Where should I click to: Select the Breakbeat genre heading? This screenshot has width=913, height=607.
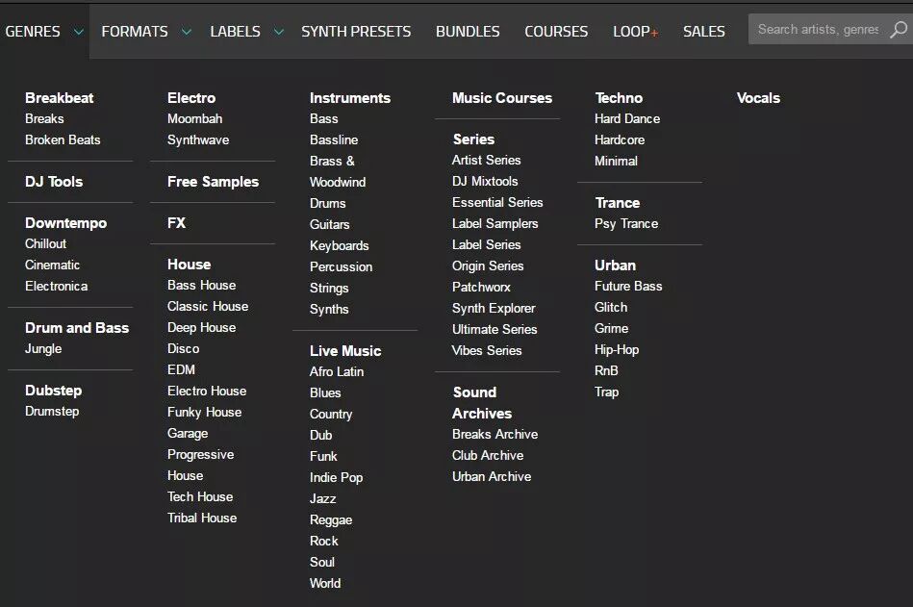click(60, 98)
